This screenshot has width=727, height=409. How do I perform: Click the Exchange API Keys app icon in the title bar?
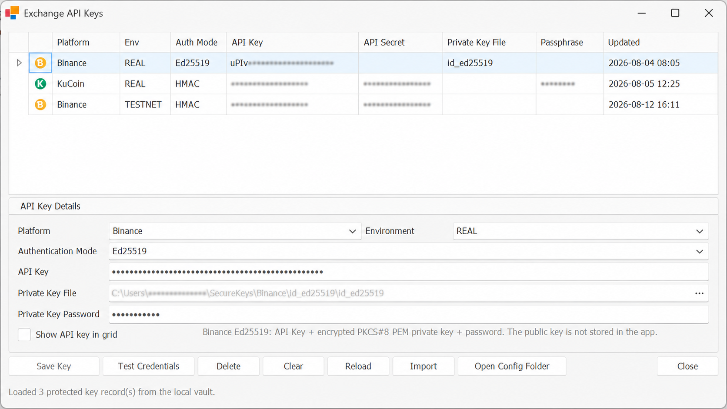12,13
